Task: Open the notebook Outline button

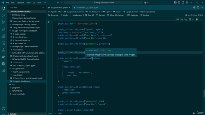Action: pos(145,15)
